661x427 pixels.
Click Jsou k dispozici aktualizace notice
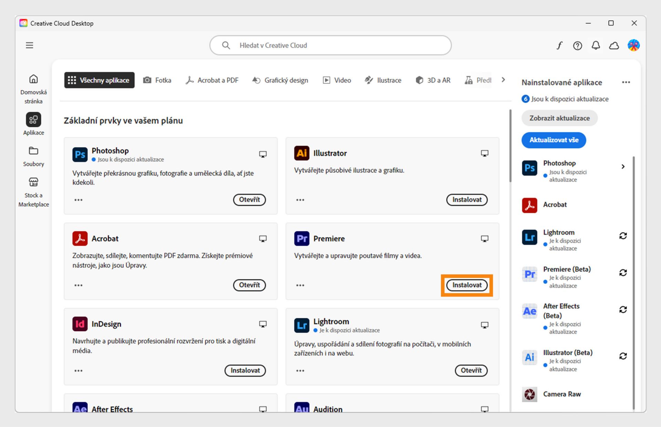tap(565, 99)
